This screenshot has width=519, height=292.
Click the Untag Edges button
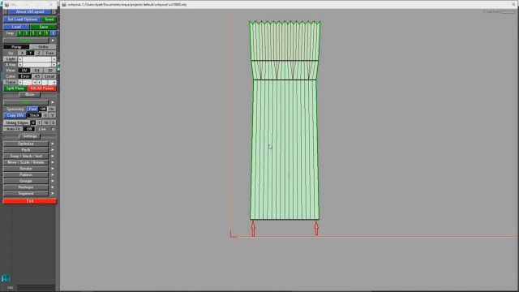[x=16, y=122]
